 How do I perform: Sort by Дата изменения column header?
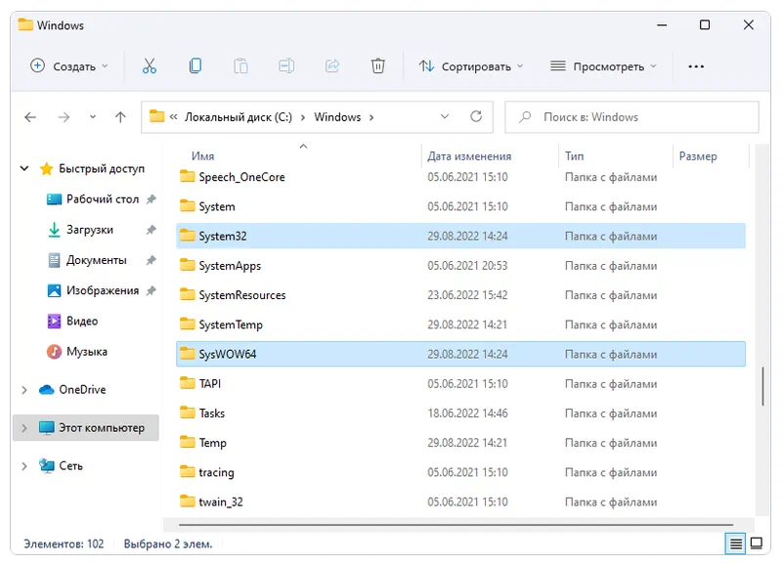pos(469,156)
